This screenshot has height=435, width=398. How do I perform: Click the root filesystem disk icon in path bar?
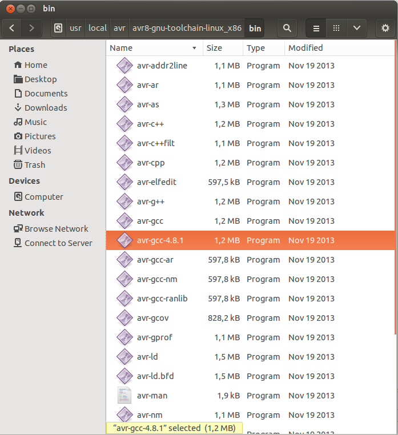tap(58, 28)
